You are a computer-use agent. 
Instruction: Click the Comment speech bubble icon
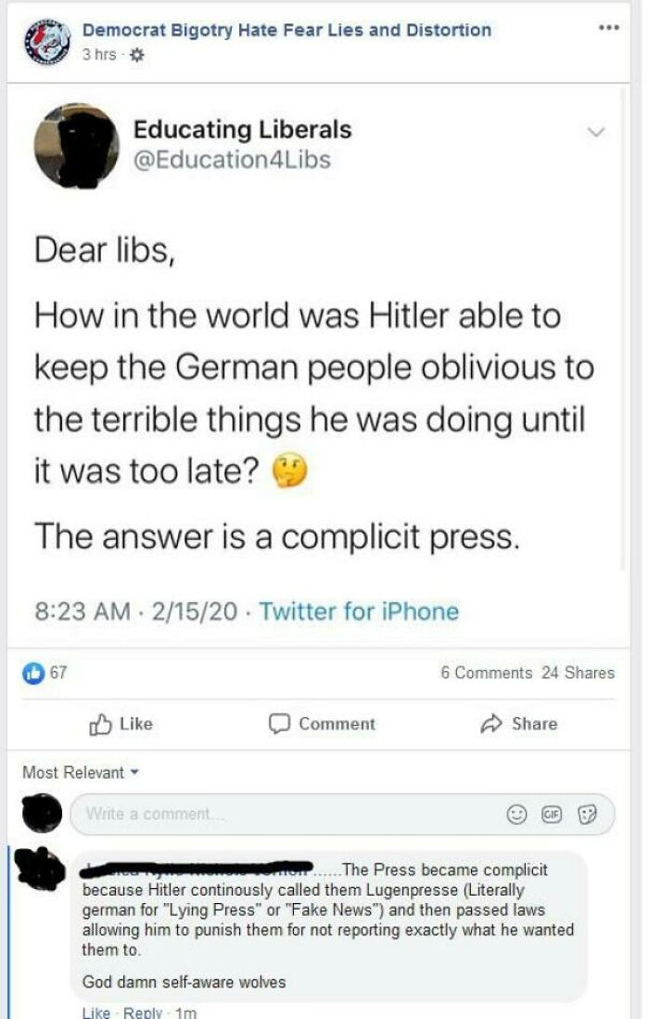tap(279, 725)
